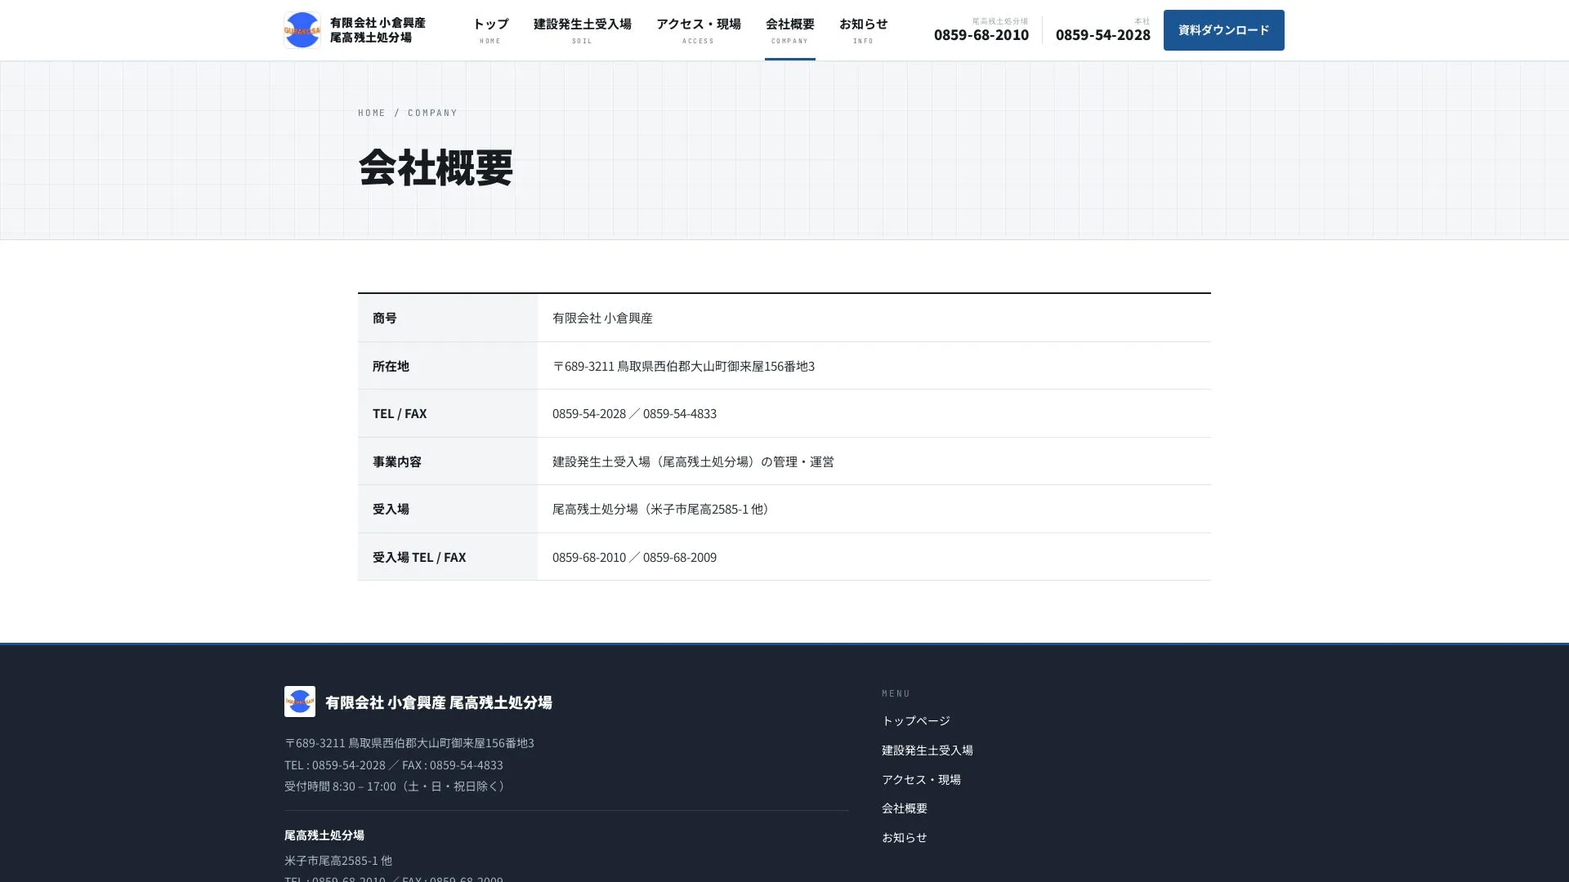Click the address 〒689-3211 in the table
Viewport: 1569px width, 882px height.
click(683, 366)
